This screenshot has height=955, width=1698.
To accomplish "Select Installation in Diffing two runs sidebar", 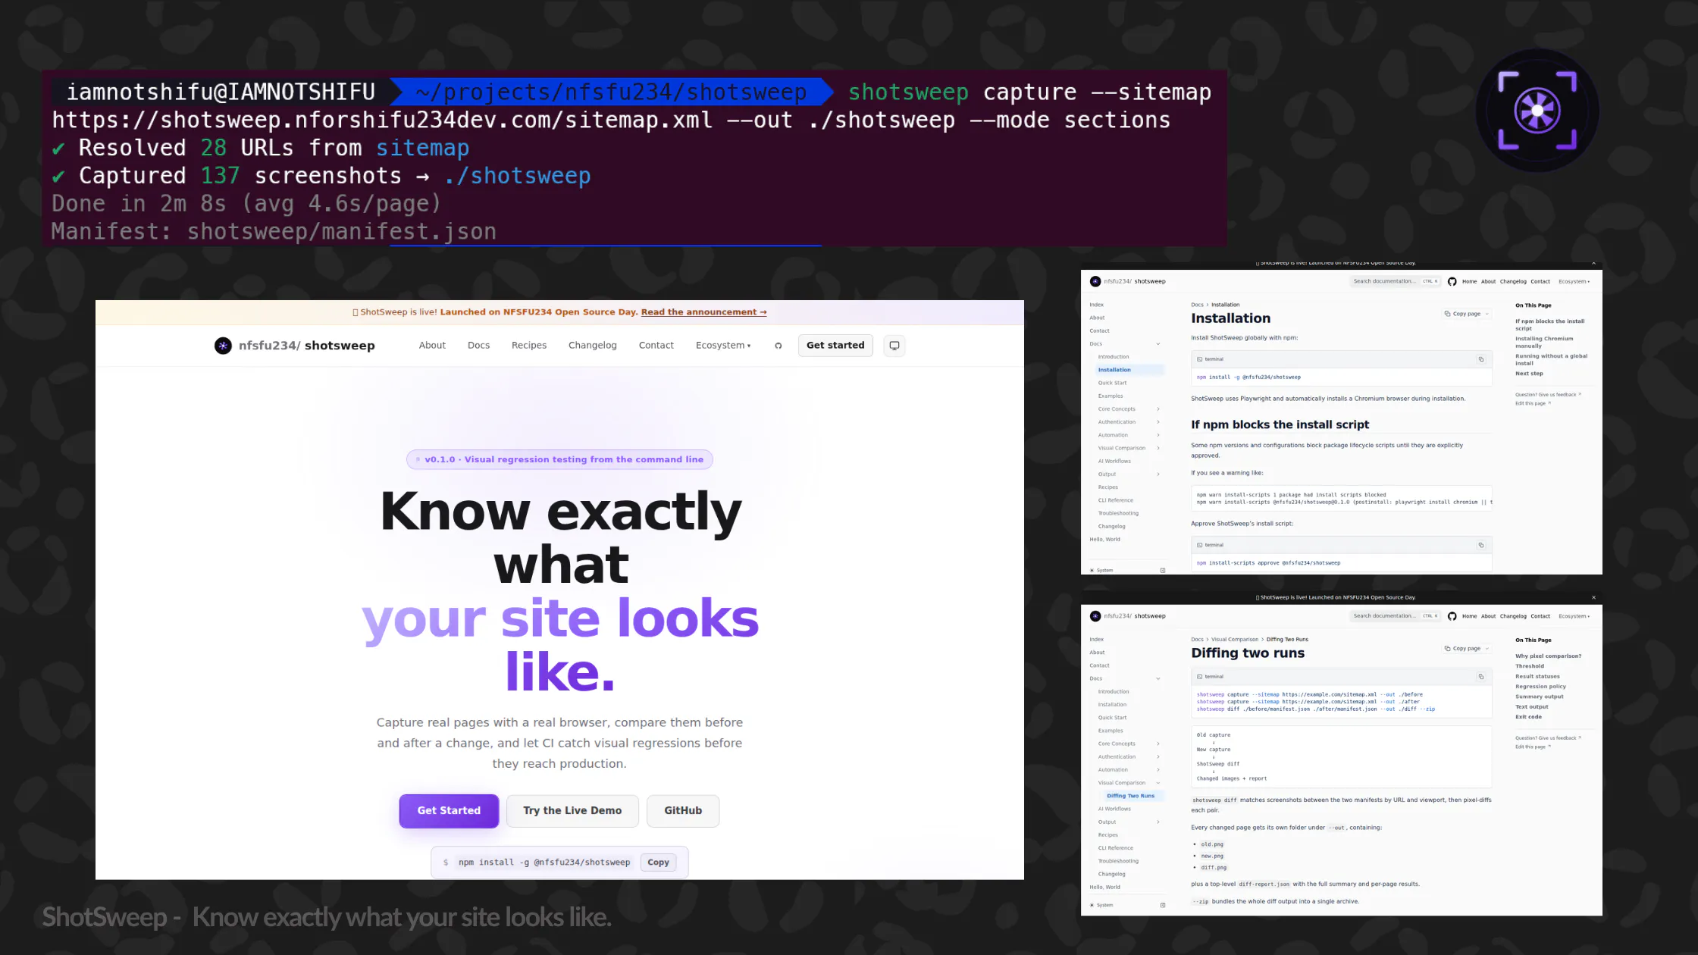I will (1112, 705).
